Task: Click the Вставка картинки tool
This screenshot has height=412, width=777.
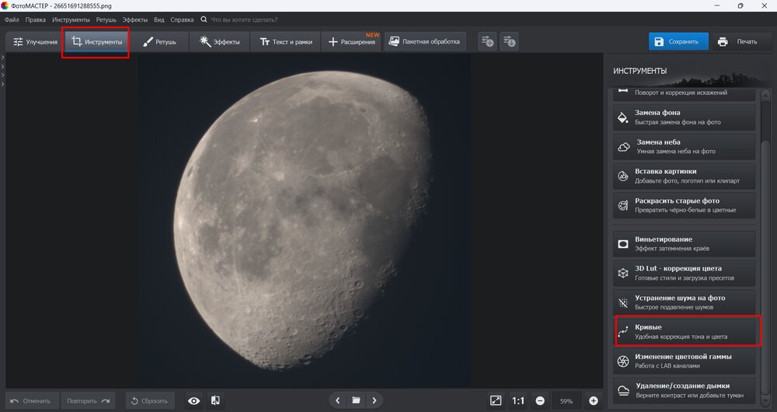Action: click(x=685, y=176)
